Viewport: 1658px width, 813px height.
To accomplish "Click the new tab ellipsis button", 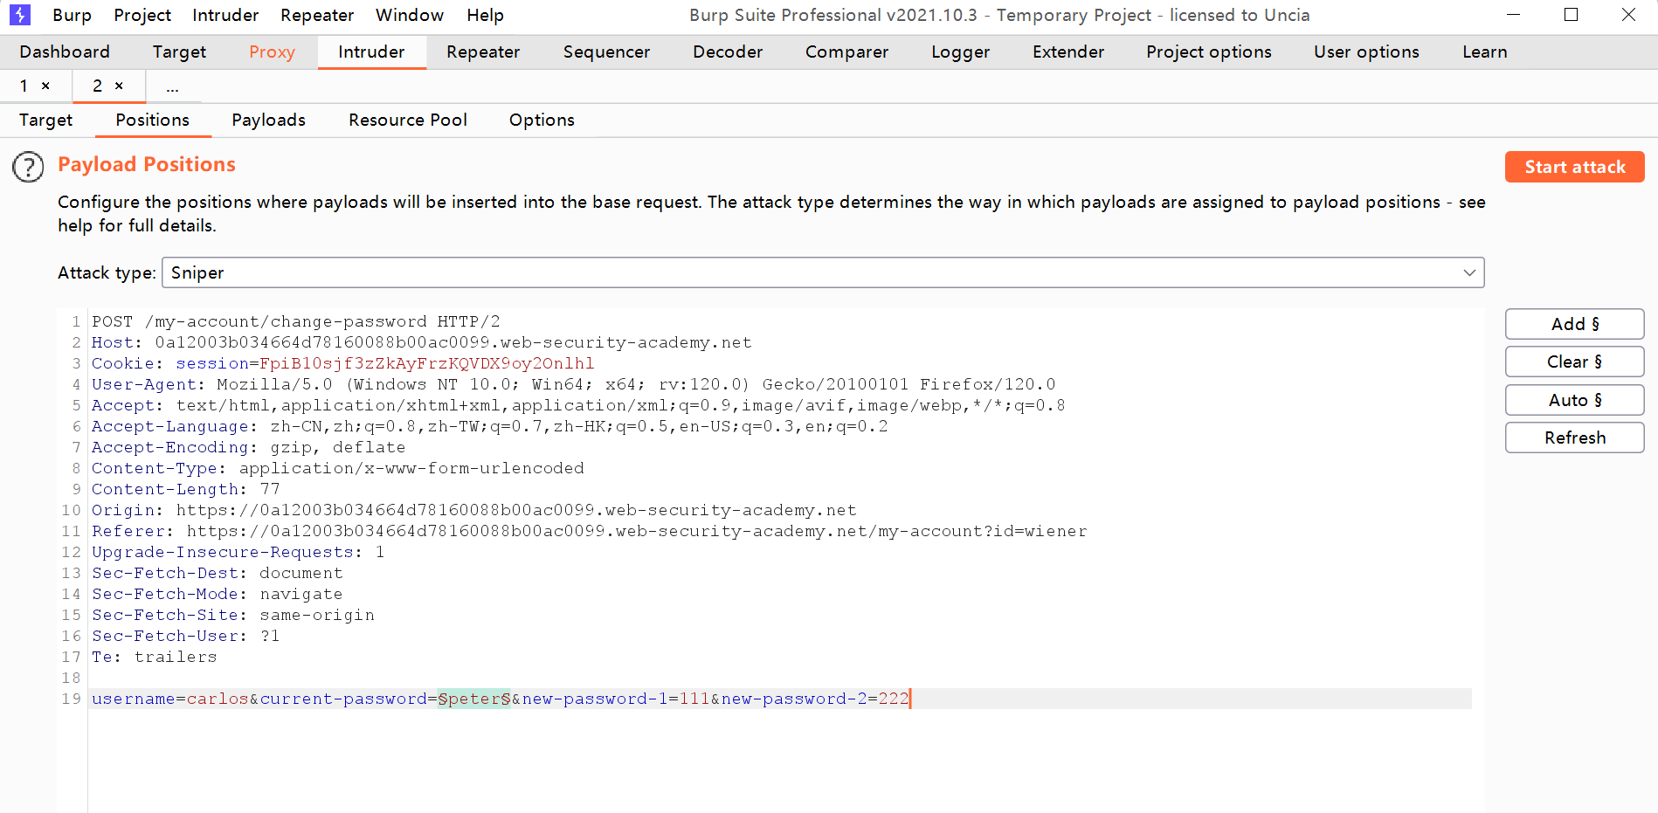I will [x=172, y=86].
